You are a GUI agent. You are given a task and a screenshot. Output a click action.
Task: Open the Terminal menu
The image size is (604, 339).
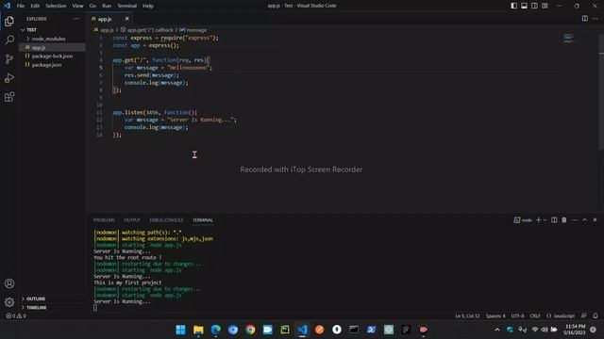127,6
